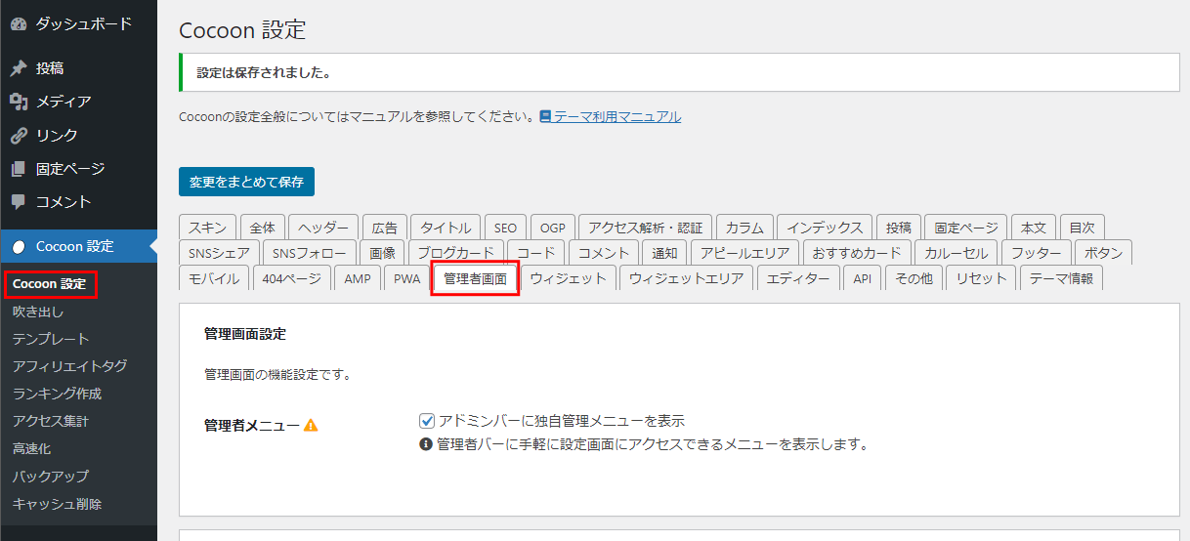Click the Cocoon 設定 circle icon
Image resolution: width=1190 pixels, height=541 pixels.
coord(19,247)
